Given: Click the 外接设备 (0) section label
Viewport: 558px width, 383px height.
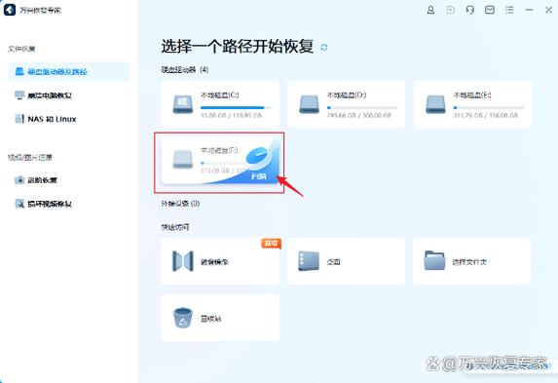Looking at the screenshot, I should pos(180,204).
